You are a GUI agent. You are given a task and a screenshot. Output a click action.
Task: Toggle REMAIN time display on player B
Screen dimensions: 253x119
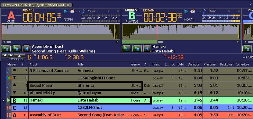[149, 11]
